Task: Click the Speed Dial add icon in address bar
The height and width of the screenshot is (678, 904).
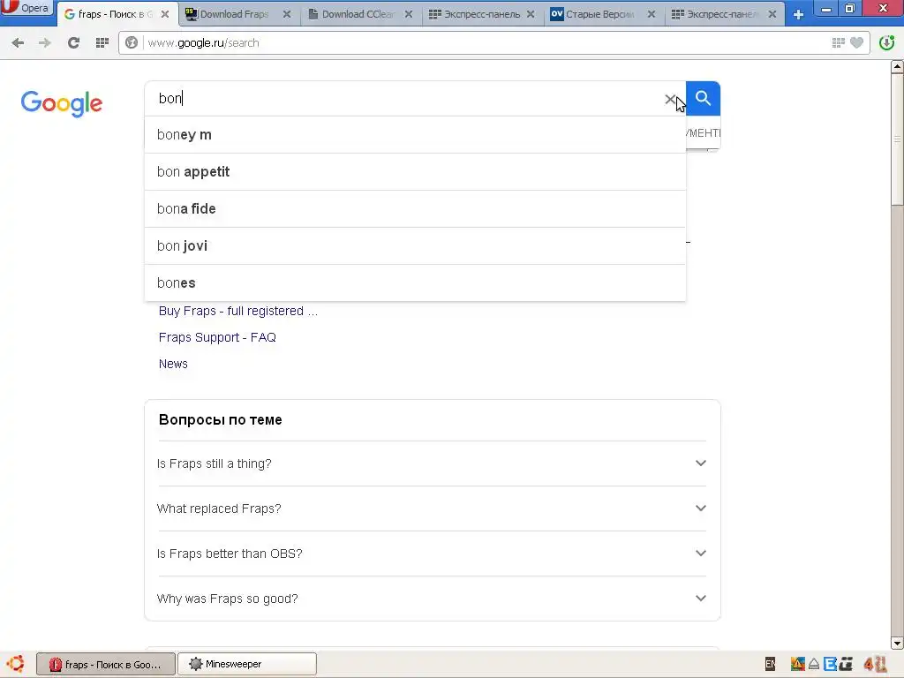Action: click(x=839, y=42)
